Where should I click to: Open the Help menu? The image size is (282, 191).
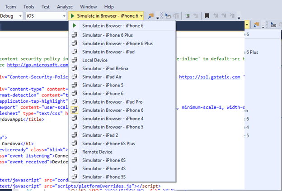pos(109,7)
